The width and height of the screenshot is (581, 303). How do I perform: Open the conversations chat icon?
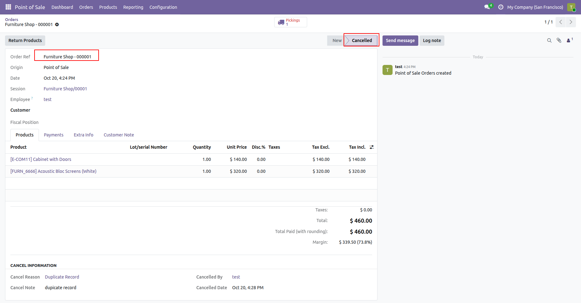(x=488, y=7)
